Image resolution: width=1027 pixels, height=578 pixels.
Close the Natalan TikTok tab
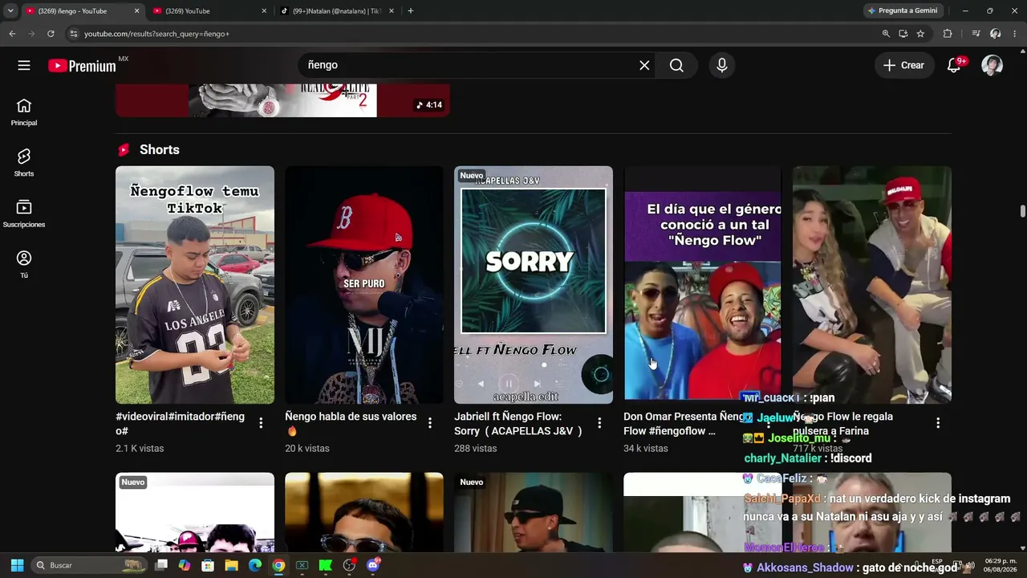point(392,11)
